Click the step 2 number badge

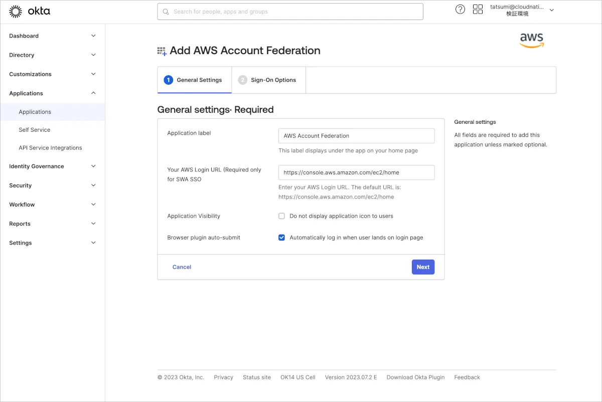tap(243, 80)
